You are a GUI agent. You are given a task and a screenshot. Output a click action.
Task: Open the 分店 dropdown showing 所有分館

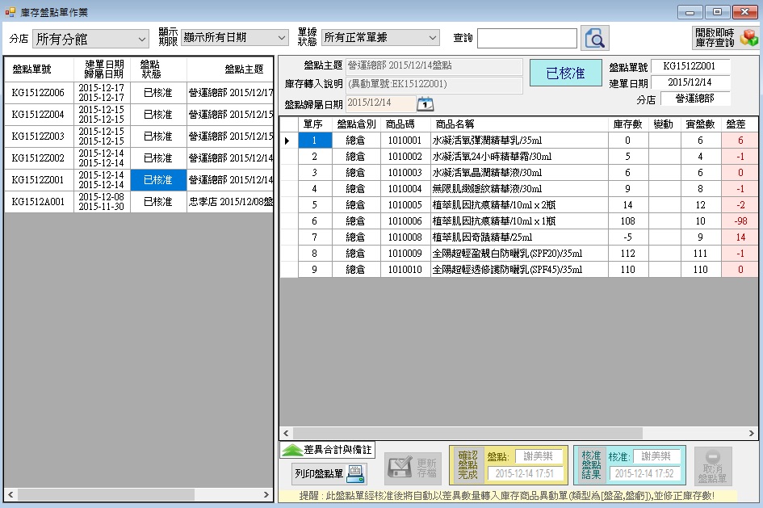[90, 39]
